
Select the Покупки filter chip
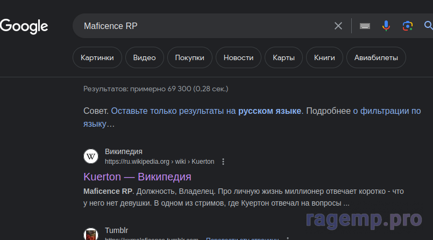(x=189, y=58)
